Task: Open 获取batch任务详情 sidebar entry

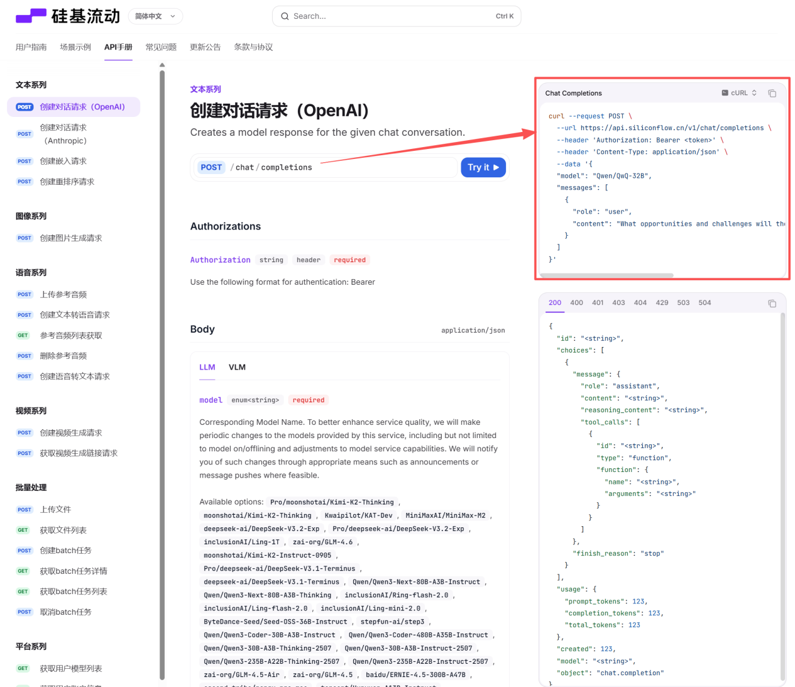Action: click(x=74, y=571)
